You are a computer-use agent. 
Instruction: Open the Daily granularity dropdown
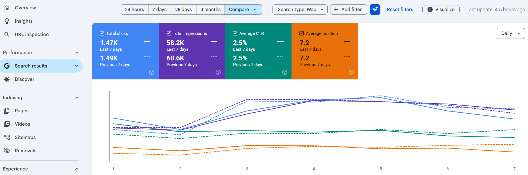pos(510,33)
